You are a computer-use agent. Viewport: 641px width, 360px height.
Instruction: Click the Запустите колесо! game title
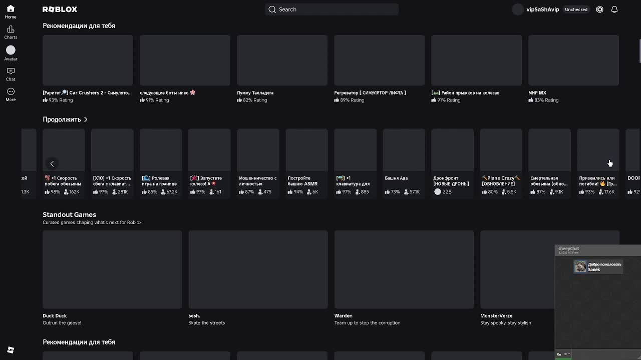click(206, 180)
